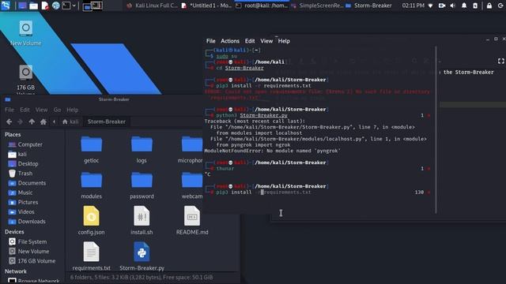Select the config.json file
Image resolution: width=506 pixels, height=284 pixels.
[92, 221]
